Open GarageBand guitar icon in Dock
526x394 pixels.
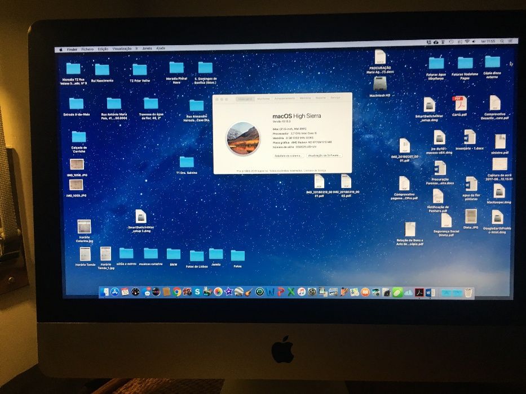tap(249, 293)
